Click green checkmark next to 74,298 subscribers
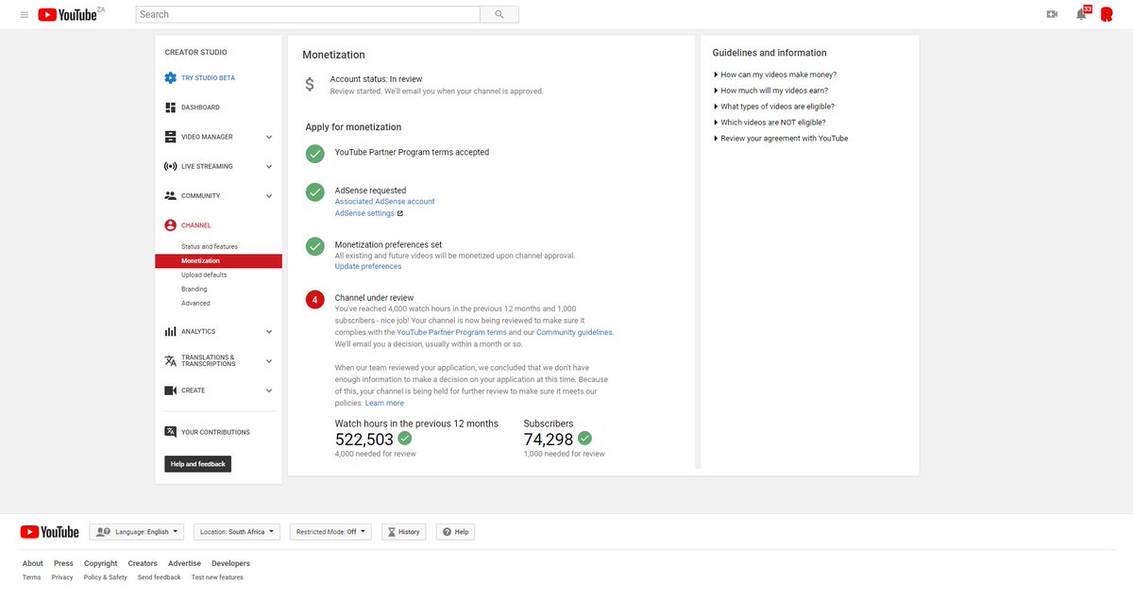Screen dimensions: 1133x599 pyautogui.click(x=584, y=439)
